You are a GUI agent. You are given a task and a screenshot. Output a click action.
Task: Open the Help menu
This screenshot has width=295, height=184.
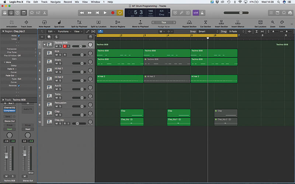110,2
